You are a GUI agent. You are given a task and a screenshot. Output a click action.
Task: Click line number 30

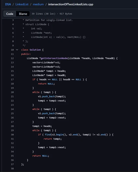(x=12, y=135)
